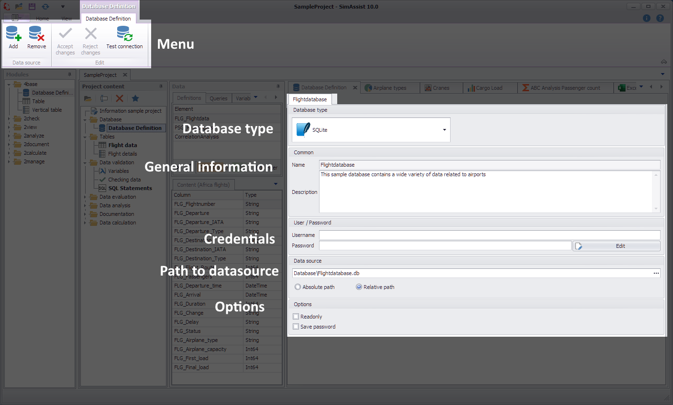Expand the 2check module tree node
The image size is (673, 405).
9,118
